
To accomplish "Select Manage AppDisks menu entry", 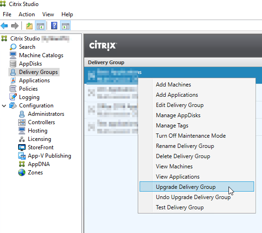I will tap(197, 115).
